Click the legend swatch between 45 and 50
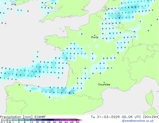 pos(74,120)
